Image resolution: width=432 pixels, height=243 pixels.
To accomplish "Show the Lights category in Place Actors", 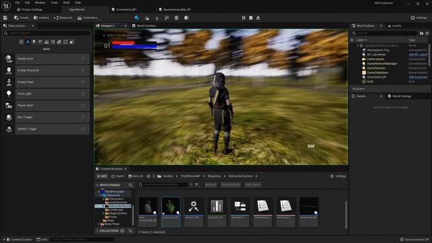I will pos(34,42).
